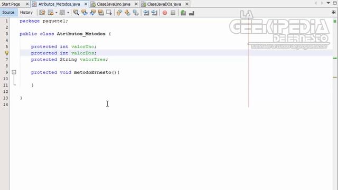Click the valorDos variable name
This screenshot has height=190, width=338.
click(x=82, y=53)
